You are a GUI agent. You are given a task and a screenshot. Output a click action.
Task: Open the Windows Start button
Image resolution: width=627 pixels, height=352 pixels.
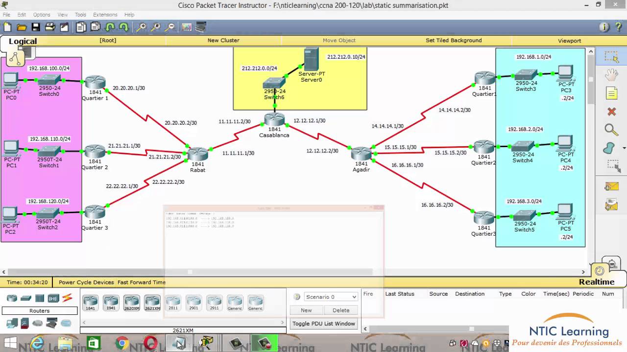coord(10,343)
